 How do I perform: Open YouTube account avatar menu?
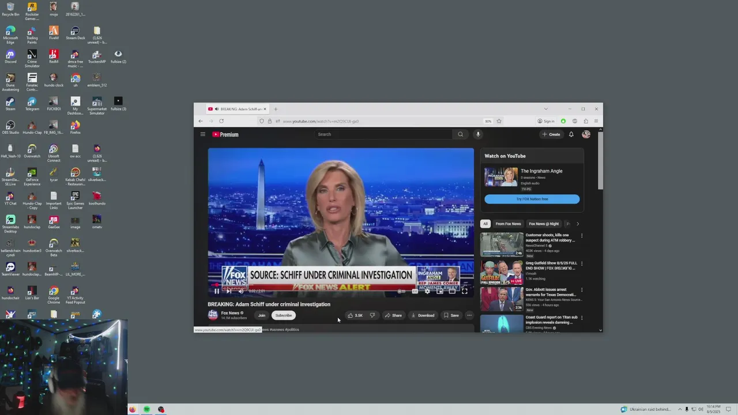(586, 134)
